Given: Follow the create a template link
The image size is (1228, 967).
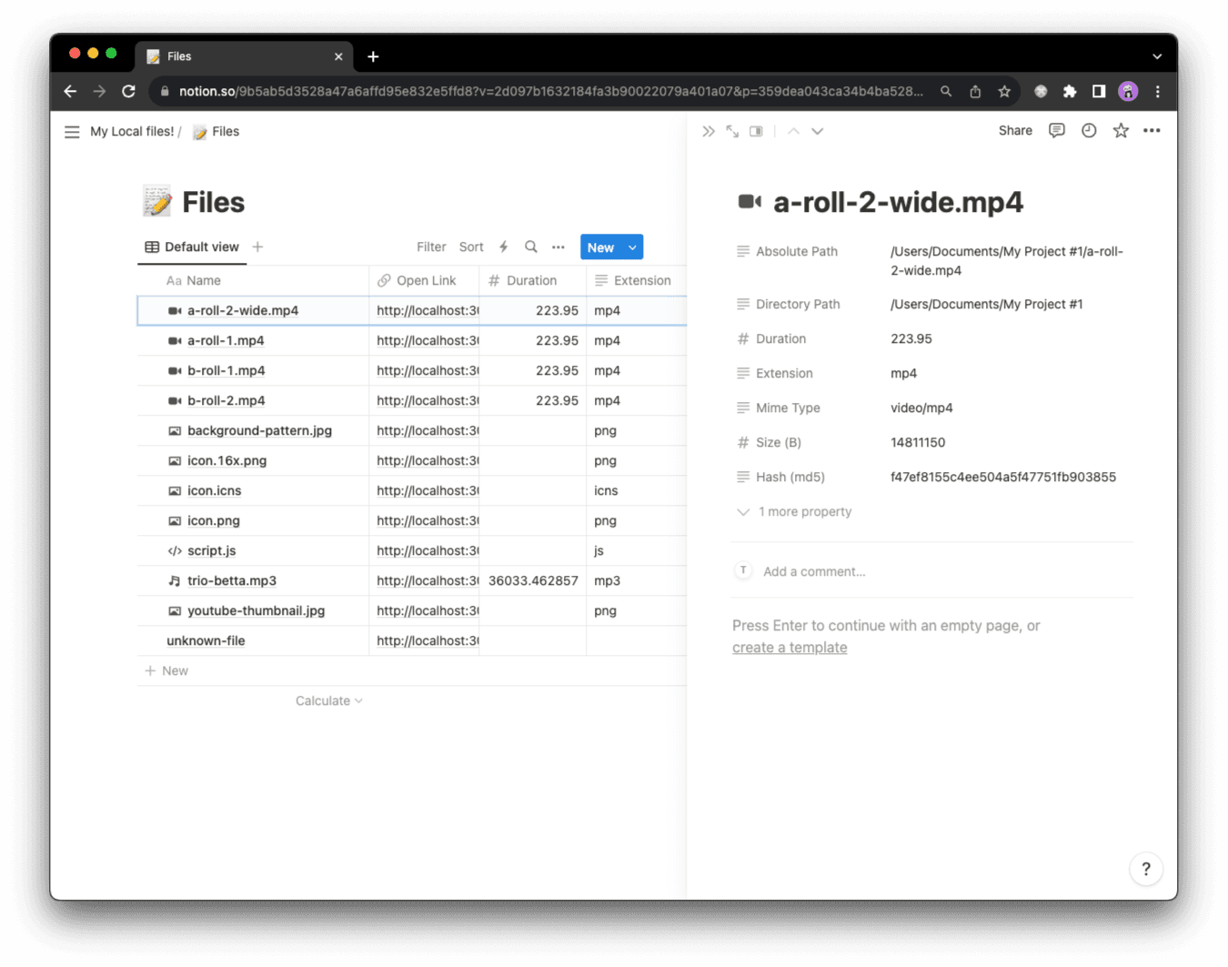Looking at the screenshot, I should (790, 648).
